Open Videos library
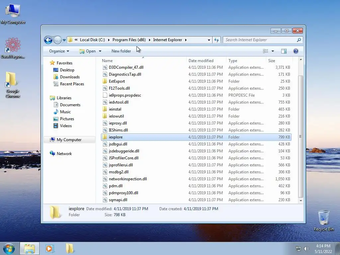 click(x=66, y=126)
